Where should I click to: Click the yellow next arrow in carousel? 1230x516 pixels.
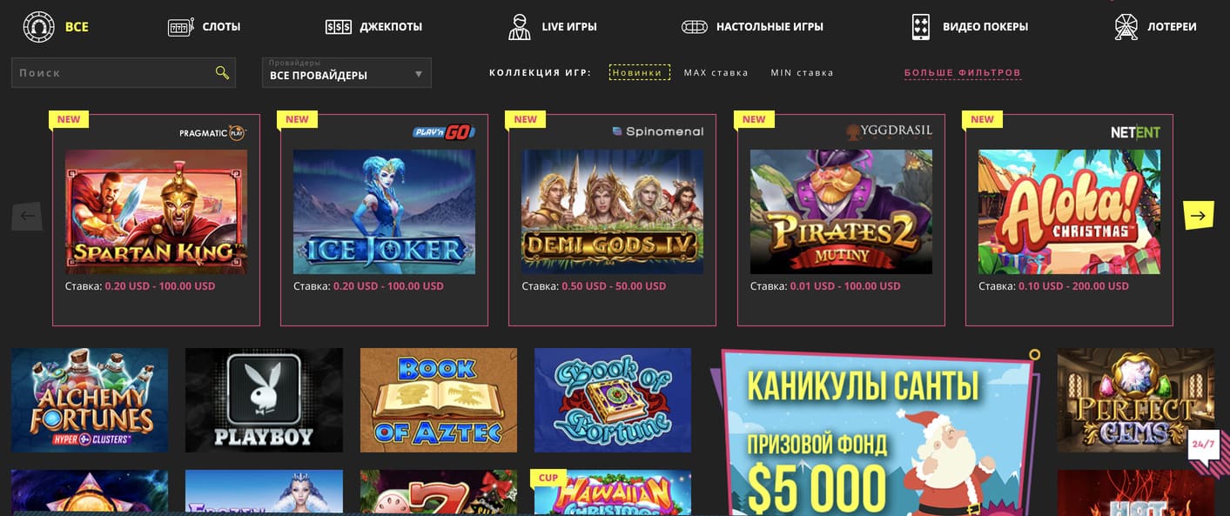pos(1198,216)
